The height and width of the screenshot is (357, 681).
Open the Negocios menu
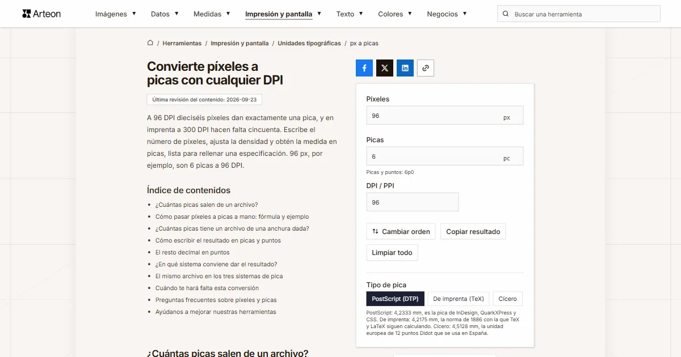point(447,14)
